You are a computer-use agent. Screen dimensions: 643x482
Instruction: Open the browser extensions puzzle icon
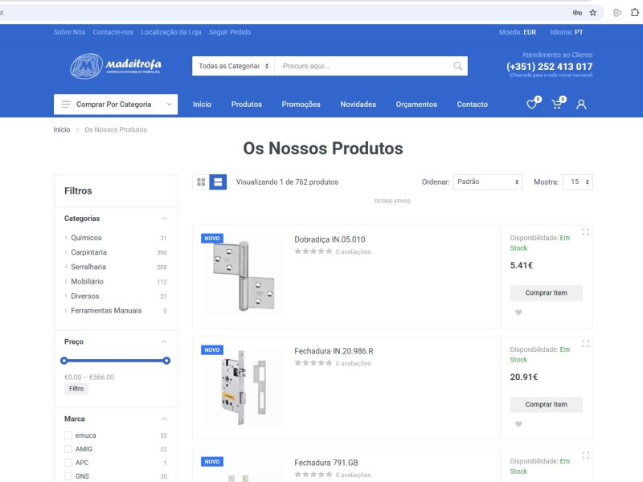pyautogui.click(x=635, y=13)
